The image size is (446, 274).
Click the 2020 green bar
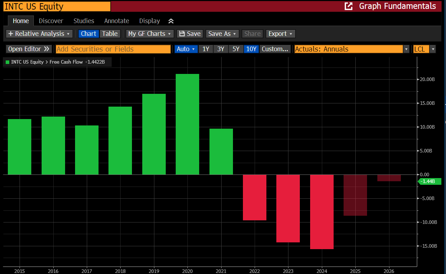tap(187, 124)
